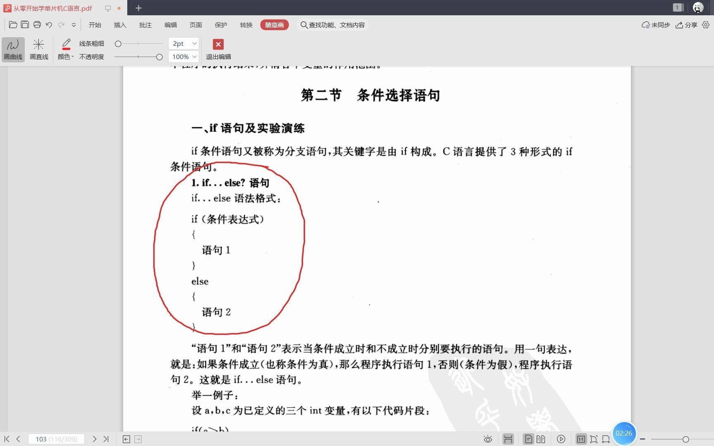This screenshot has height=446, width=714.
Task: Open the 100% opacity dropdown
Action: pos(183,57)
